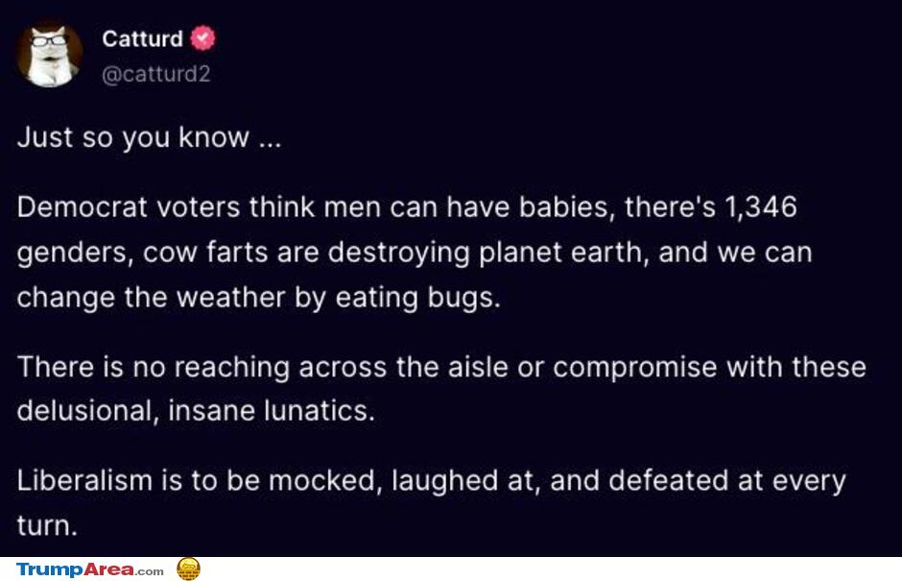The image size is (902, 581).
Task: Click the word 'compromise'
Action: click(635, 368)
